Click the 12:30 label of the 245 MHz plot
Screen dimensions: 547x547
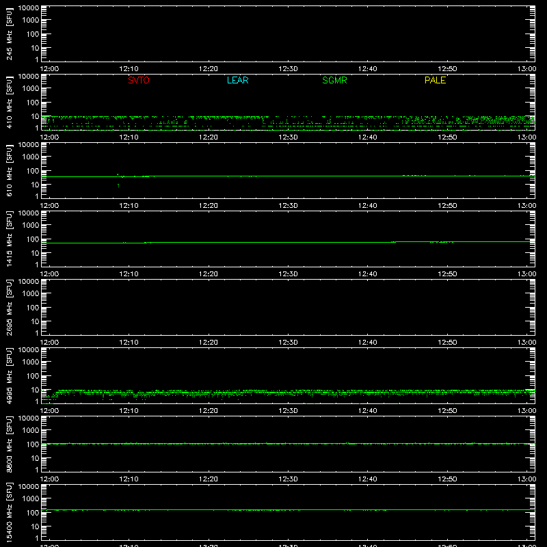[288, 69]
